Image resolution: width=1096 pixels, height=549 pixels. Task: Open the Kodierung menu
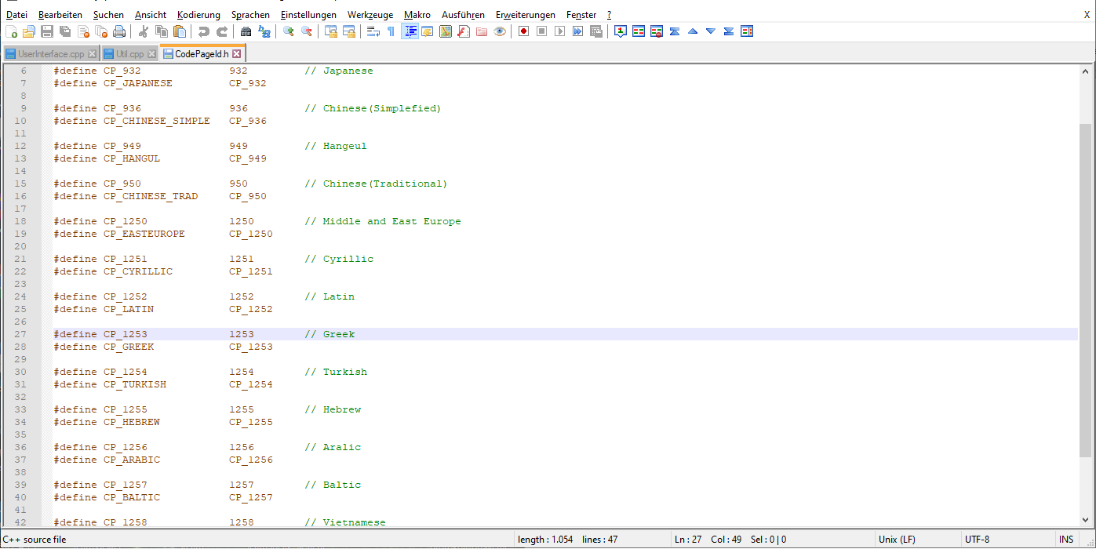[x=198, y=15]
